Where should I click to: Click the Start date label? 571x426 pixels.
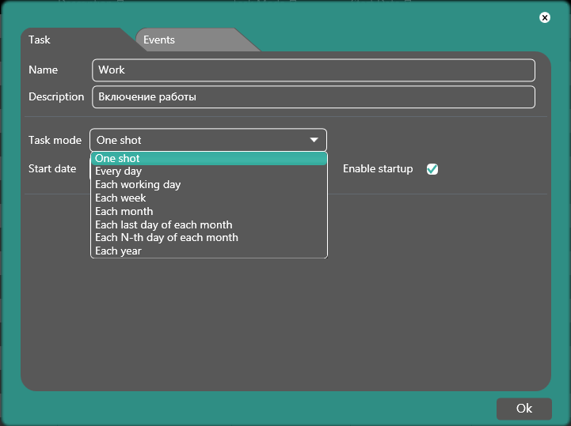click(52, 169)
